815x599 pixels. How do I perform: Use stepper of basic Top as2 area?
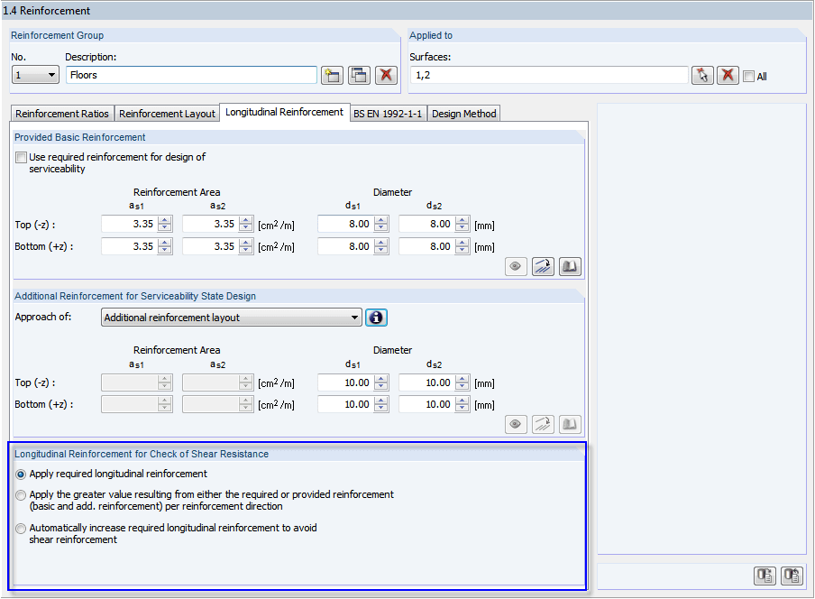click(x=246, y=224)
